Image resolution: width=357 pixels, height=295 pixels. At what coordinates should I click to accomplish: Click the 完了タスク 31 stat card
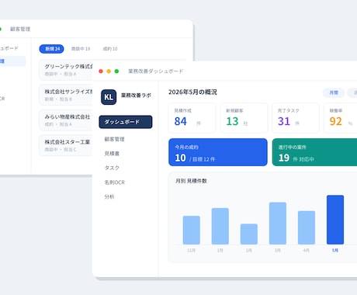[296, 118]
